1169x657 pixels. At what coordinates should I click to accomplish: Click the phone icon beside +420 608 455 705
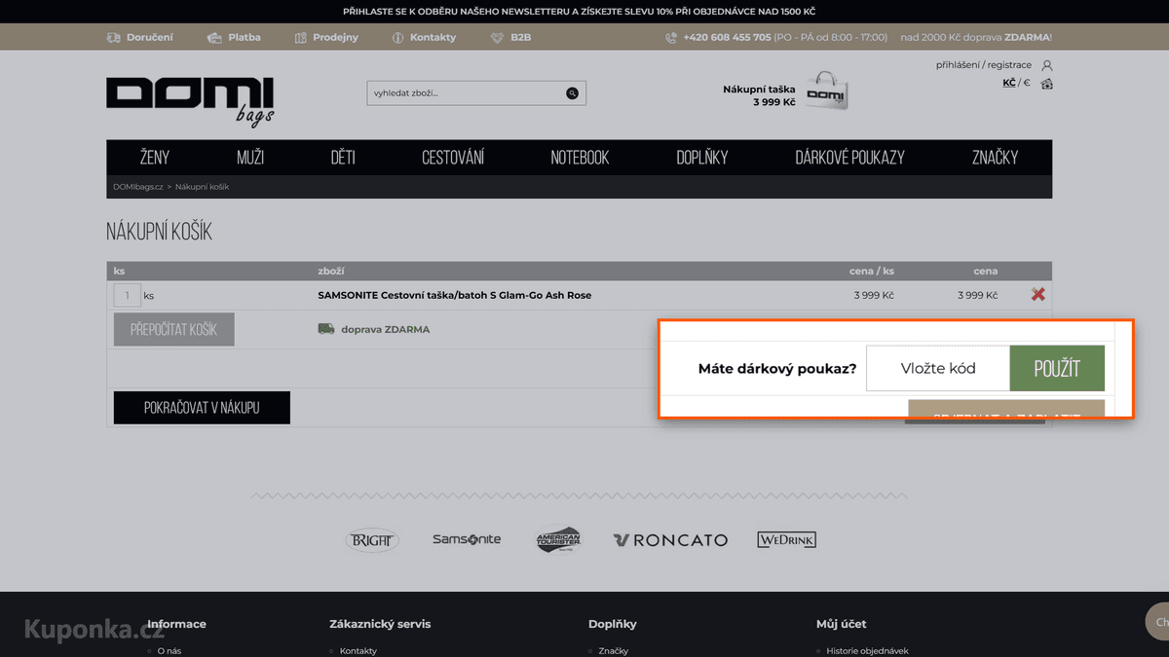[671, 37]
